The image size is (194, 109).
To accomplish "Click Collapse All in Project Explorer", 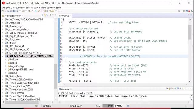I will (42, 15).
